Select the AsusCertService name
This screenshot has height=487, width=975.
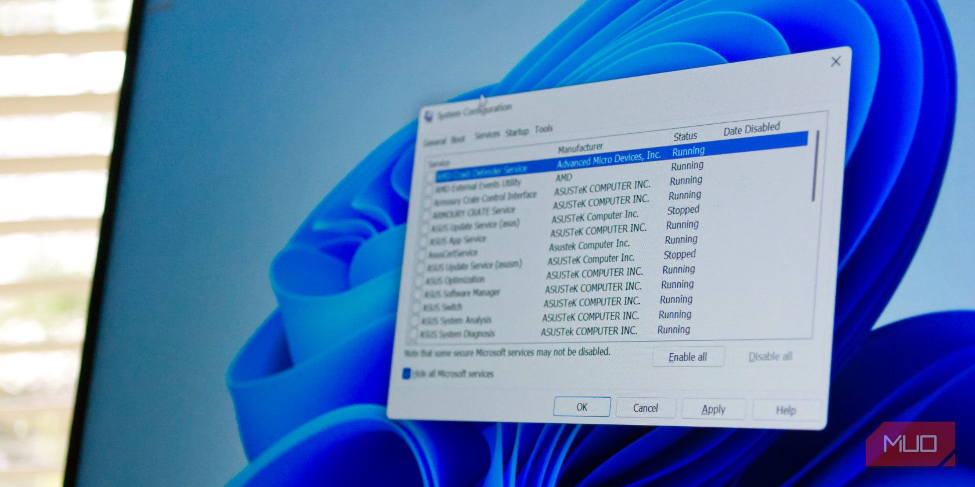coord(453,254)
